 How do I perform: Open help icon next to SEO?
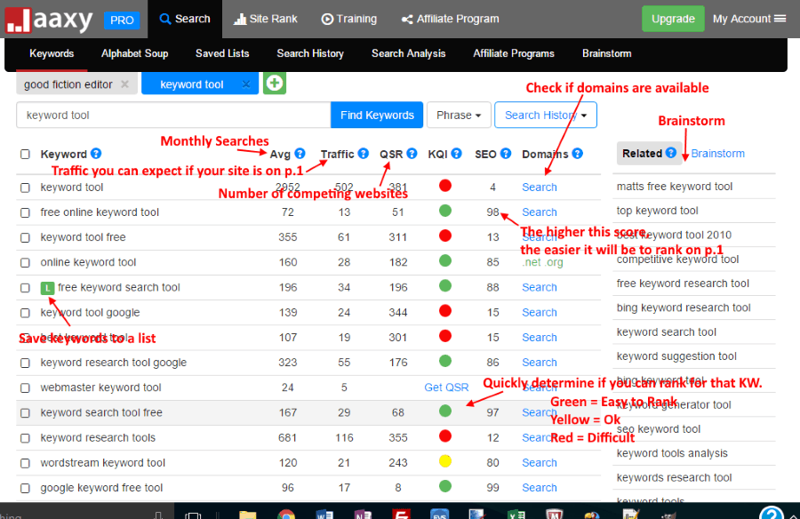506,154
